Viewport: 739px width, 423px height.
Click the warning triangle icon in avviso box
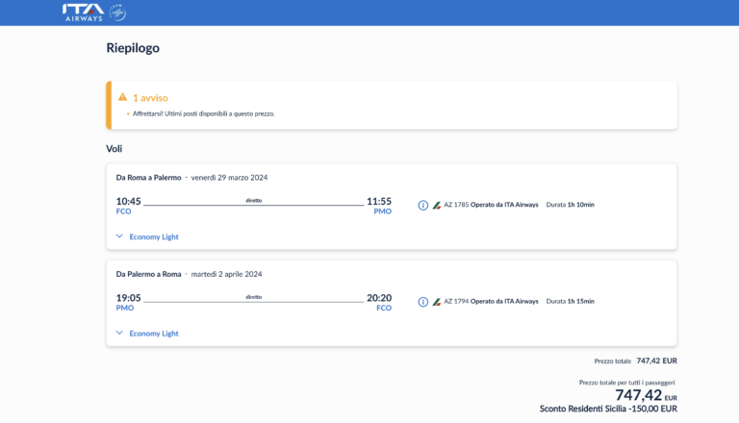[122, 97]
